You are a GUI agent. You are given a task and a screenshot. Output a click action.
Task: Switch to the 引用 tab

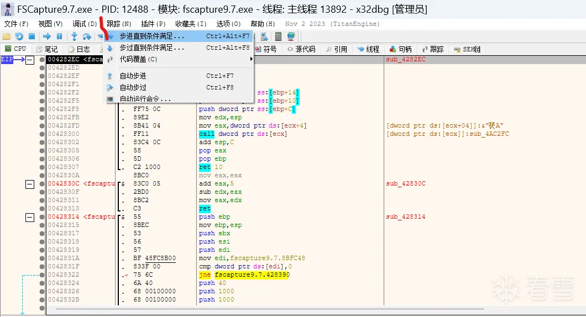[x=336, y=49]
